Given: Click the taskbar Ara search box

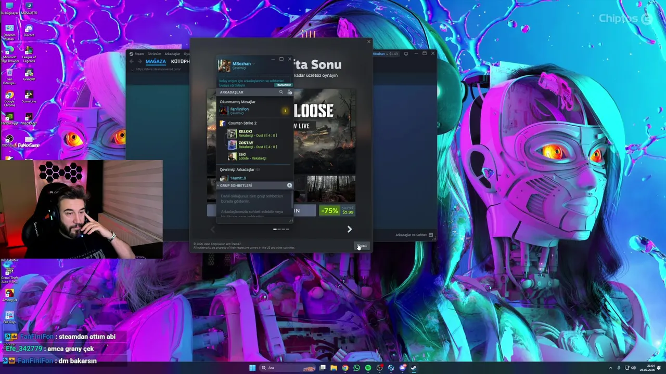Looking at the screenshot, I should click(x=288, y=368).
